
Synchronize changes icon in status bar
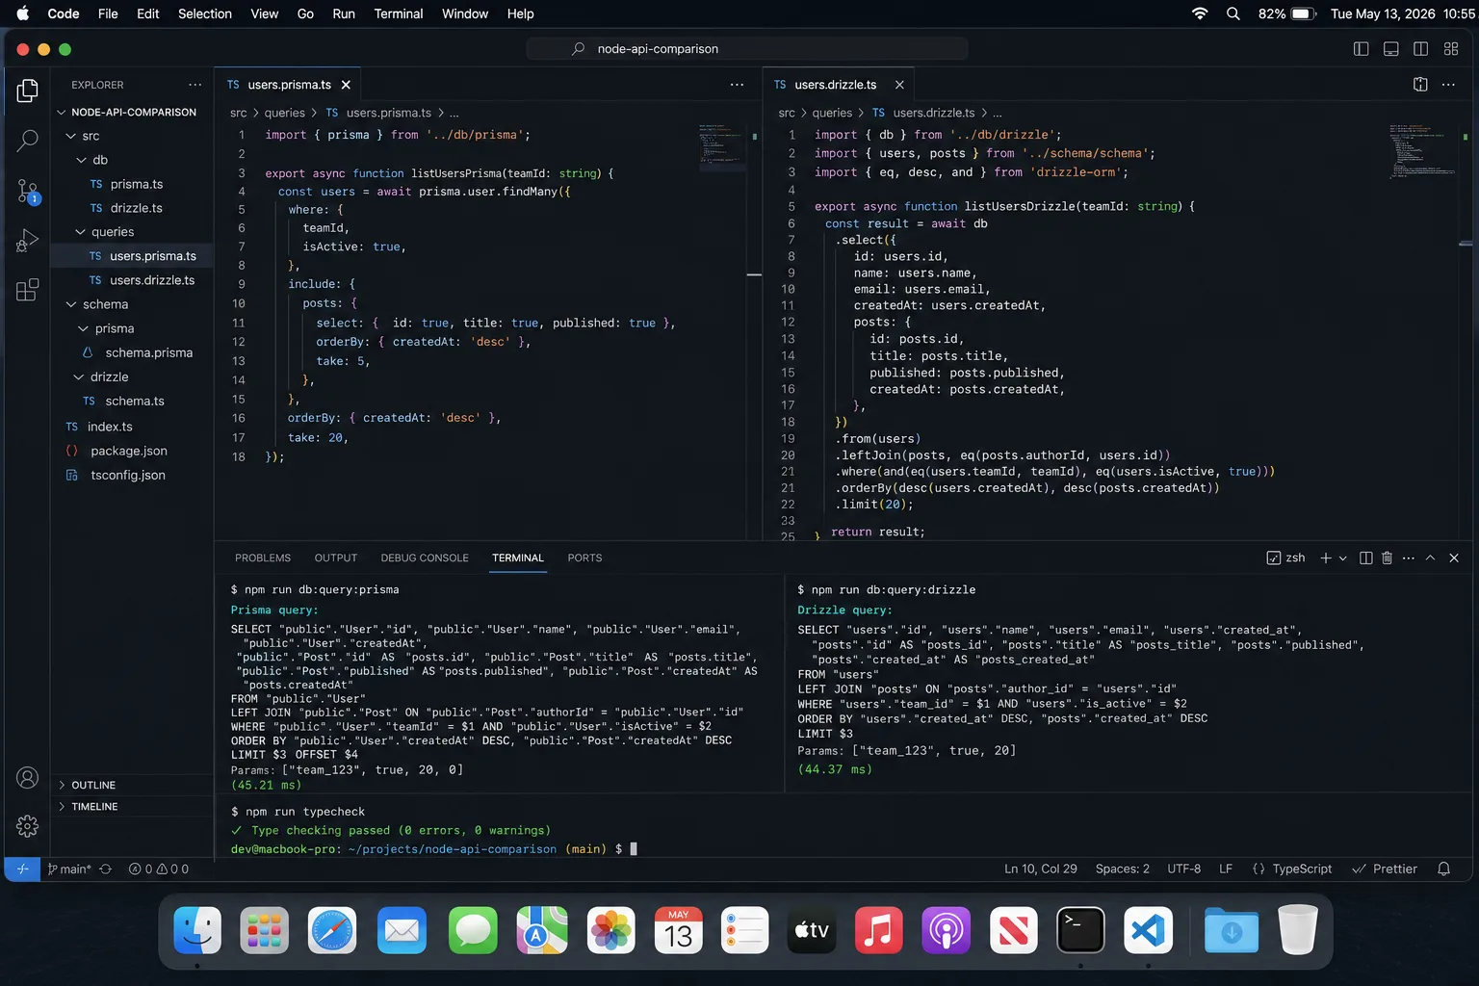pyautogui.click(x=106, y=869)
